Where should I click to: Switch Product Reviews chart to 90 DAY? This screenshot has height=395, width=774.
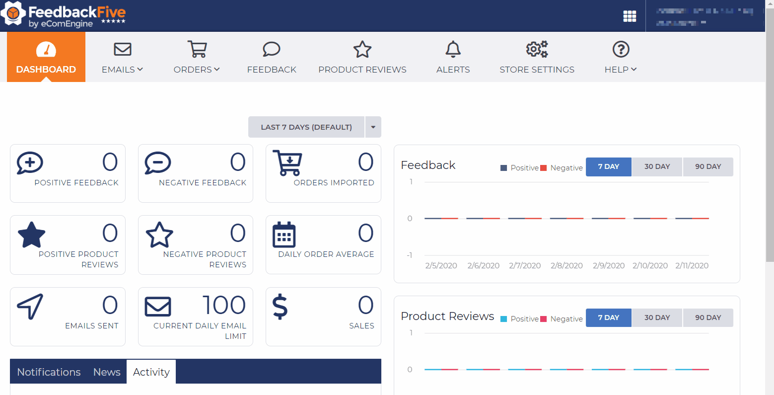(x=708, y=317)
